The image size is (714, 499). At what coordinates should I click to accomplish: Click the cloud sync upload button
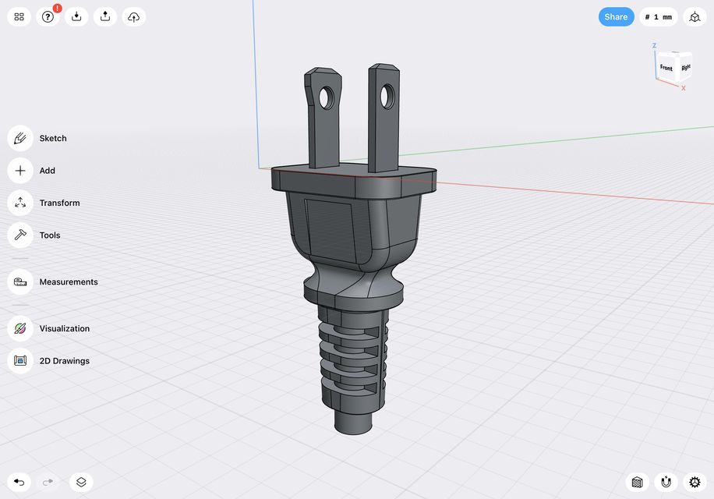pyautogui.click(x=133, y=16)
